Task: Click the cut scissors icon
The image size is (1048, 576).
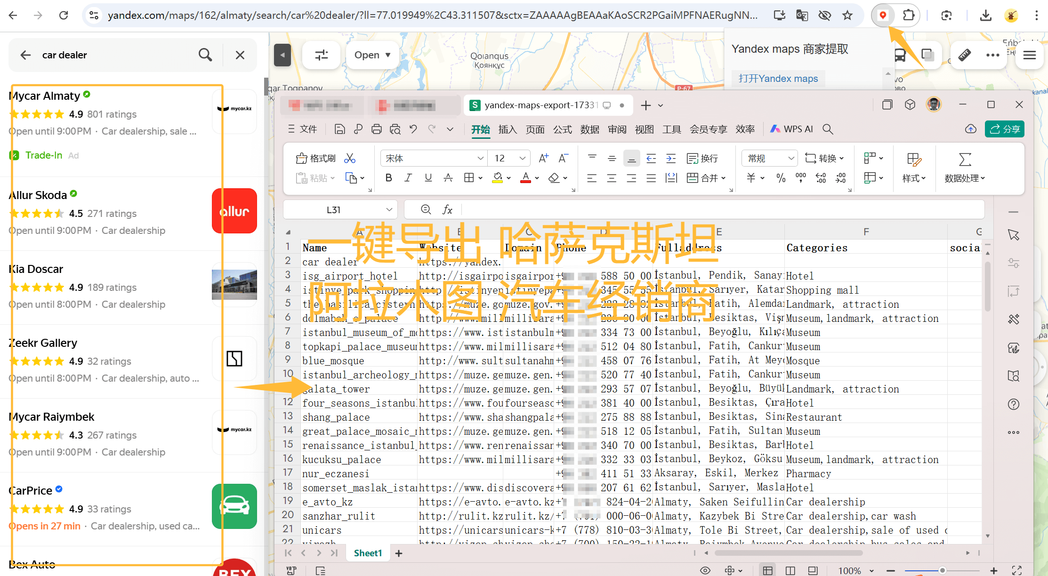Action: click(x=350, y=158)
